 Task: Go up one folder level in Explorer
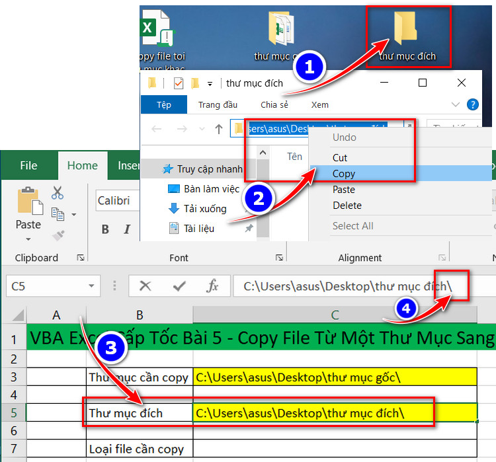pyautogui.click(x=219, y=129)
